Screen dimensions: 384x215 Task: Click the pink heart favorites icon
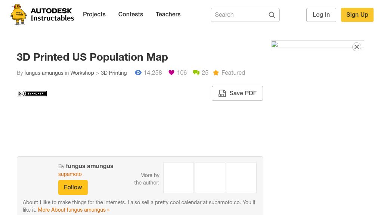coord(171,73)
